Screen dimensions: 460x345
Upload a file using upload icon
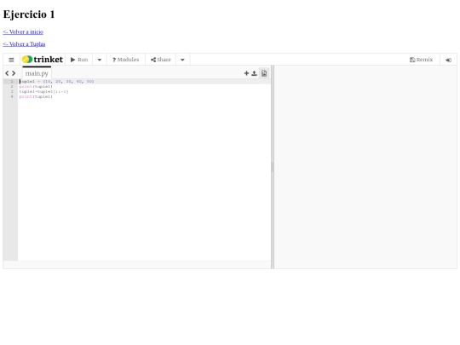click(255, 73)
